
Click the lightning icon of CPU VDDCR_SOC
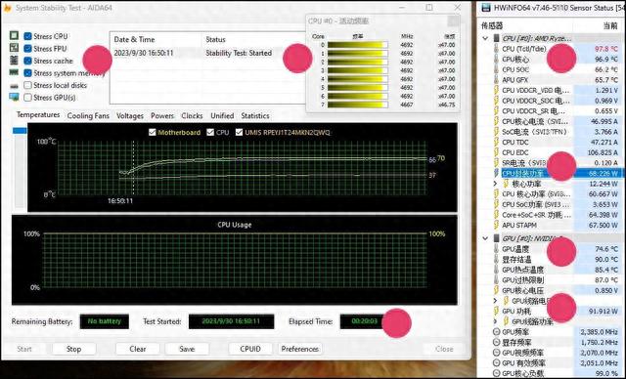tap(496, 101)
